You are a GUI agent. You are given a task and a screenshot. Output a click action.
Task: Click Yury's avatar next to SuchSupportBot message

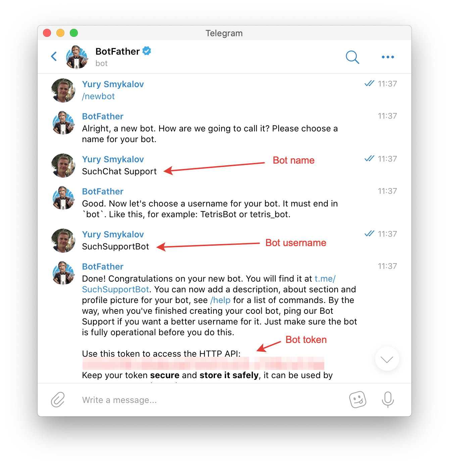(x=63, y=241)
